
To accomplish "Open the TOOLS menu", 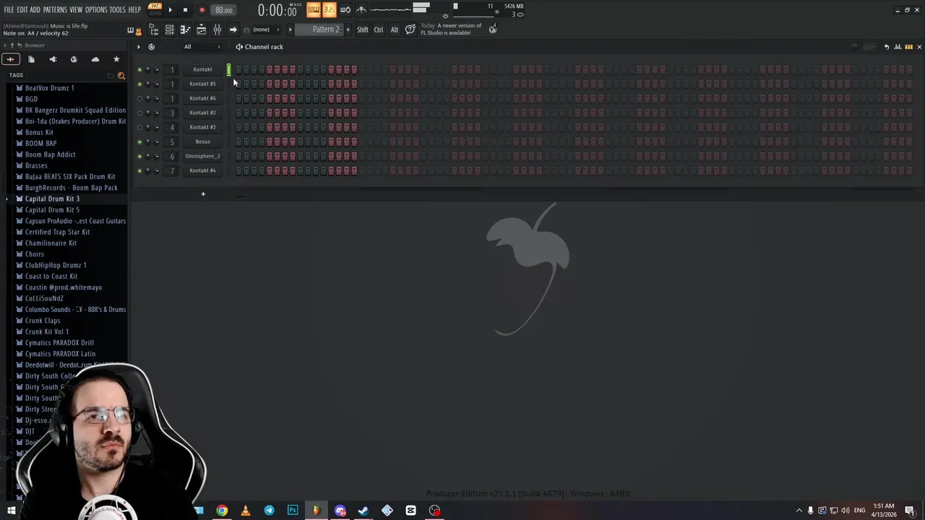I will point(118,9).
